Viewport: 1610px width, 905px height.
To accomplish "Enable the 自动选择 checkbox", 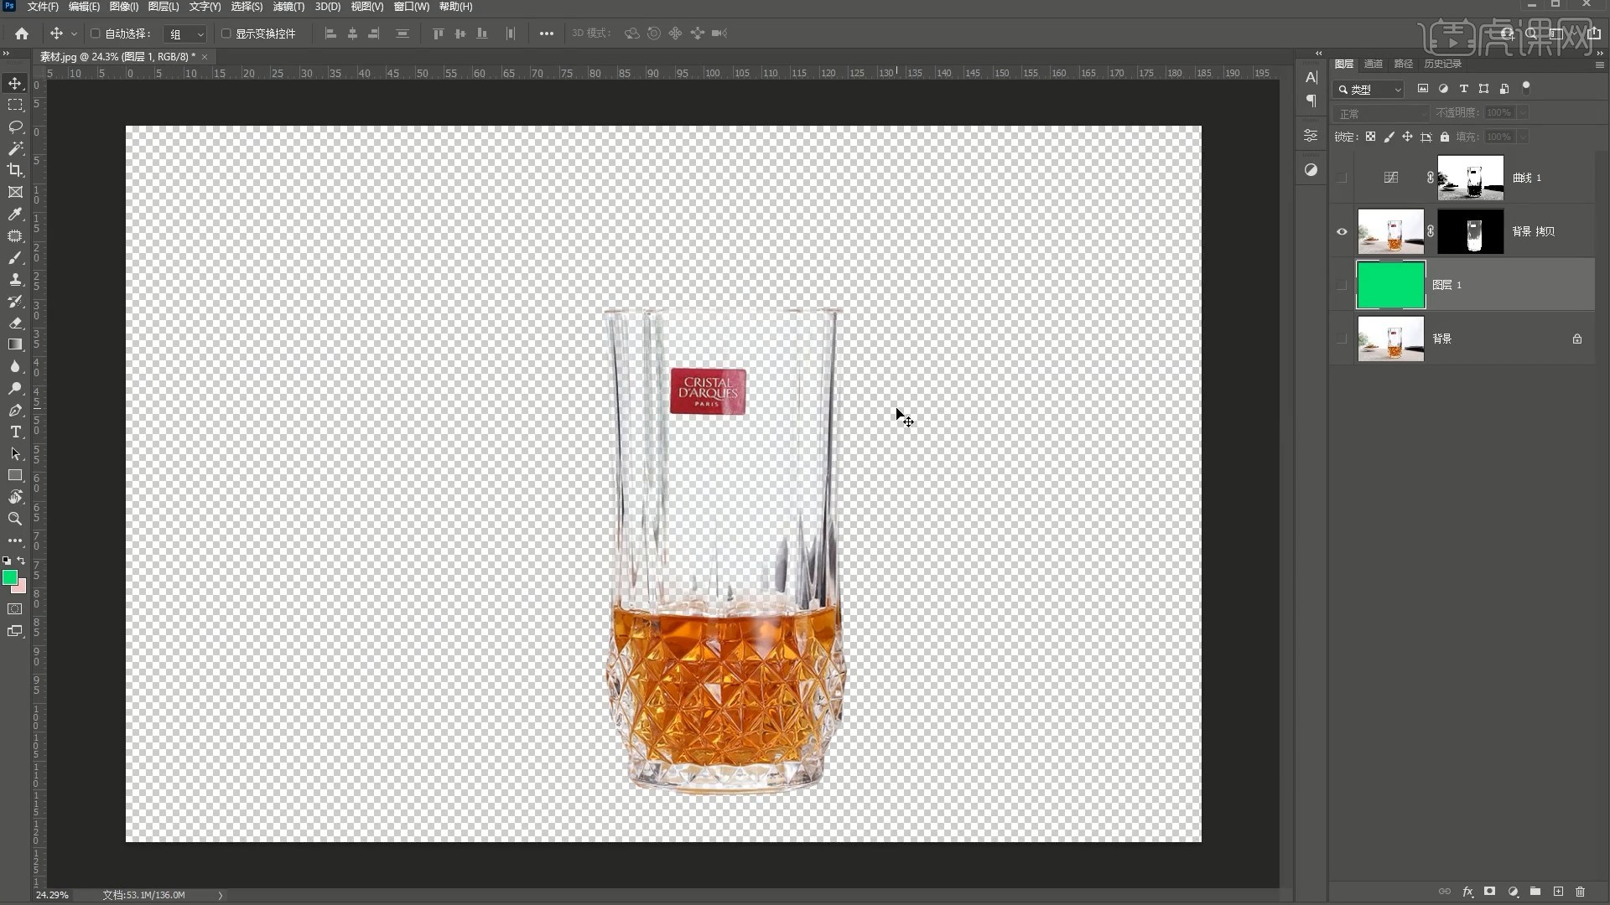I will coord(95,34).
